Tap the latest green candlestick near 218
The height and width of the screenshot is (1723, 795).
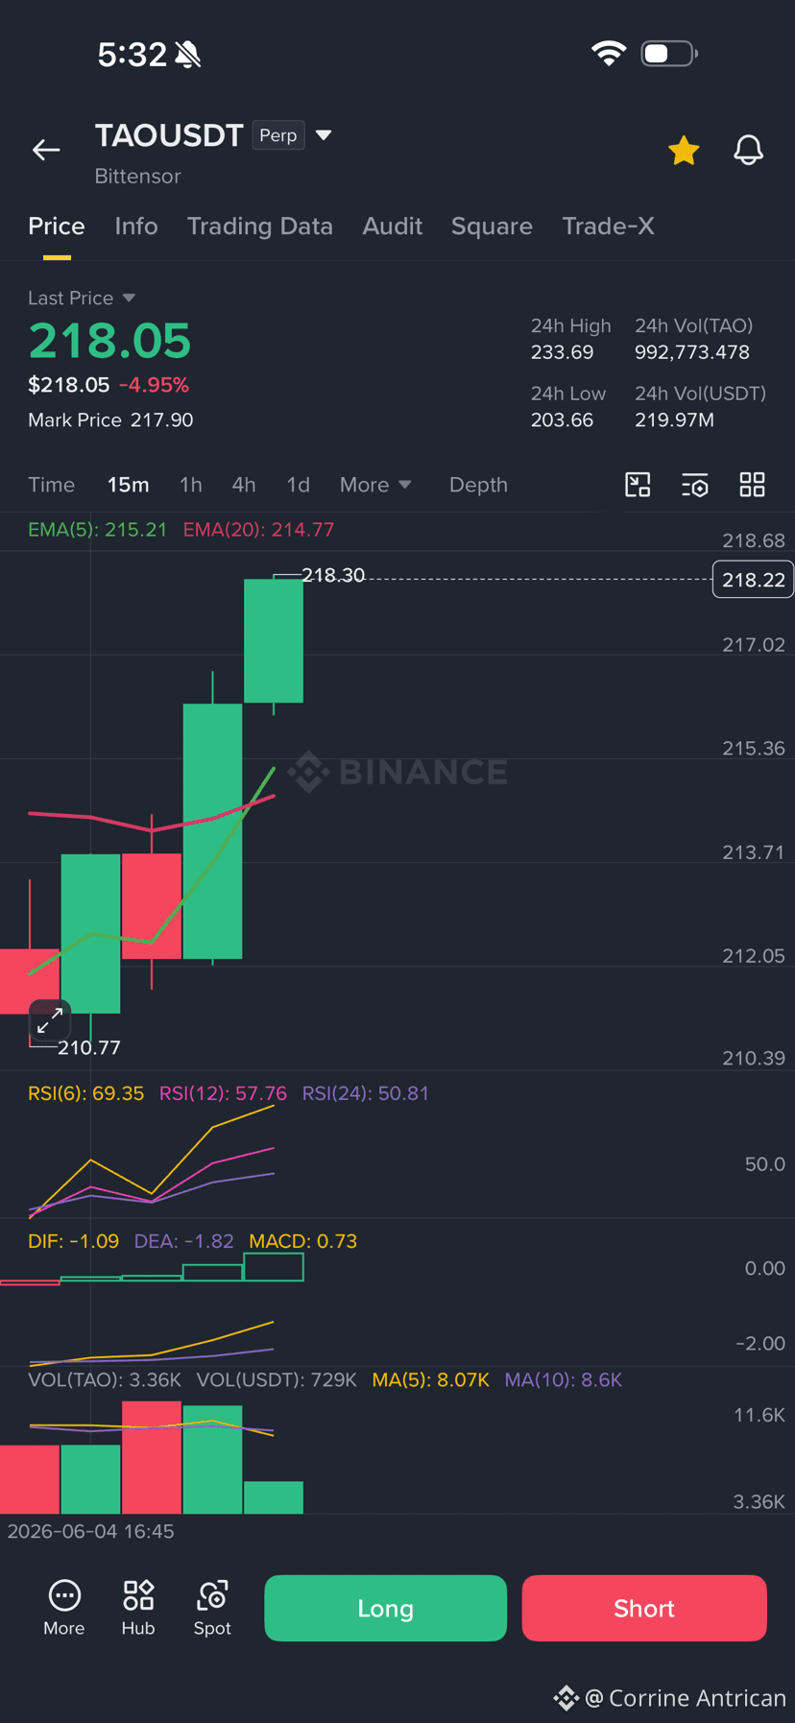coord(274,640)
